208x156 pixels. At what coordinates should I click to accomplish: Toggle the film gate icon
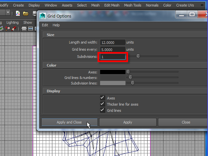click(x=31, y=29)
